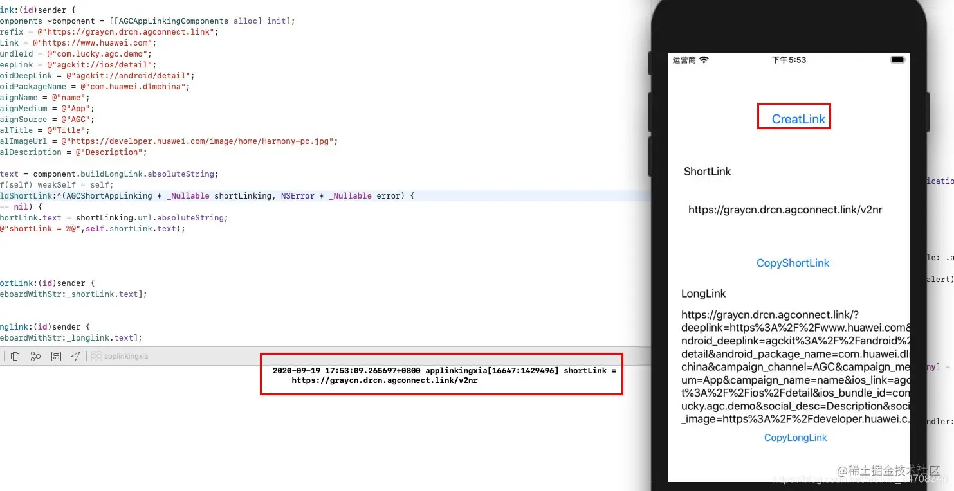Click the code line with agckit://ios/detail
This screenshot has height=491, width=954.
78,65
